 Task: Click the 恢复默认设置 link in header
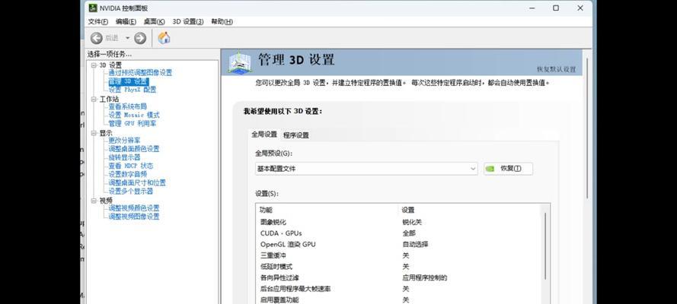pyautogui.click(x=556, y=69)
